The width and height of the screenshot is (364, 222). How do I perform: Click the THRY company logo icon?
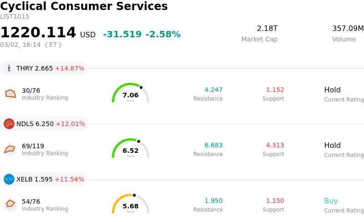9,68
